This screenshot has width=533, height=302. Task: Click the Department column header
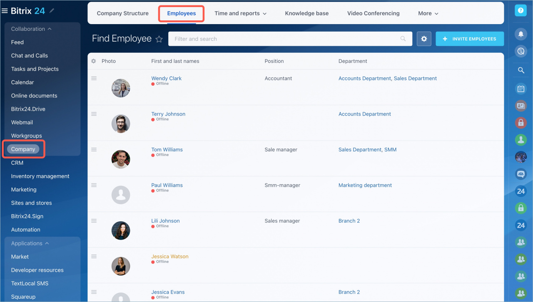353,61
